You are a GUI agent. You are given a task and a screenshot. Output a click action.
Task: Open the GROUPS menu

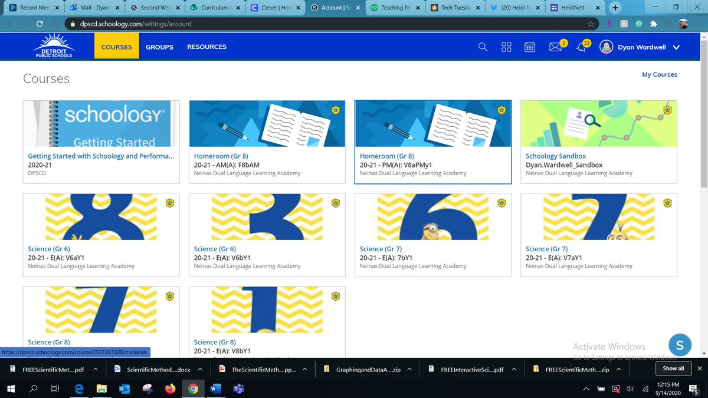click(x=159, y=47)
